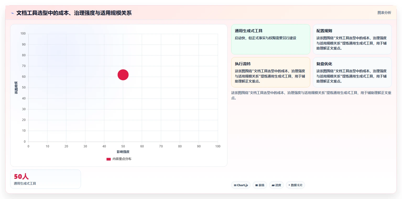
Task: Click the y-axis tick label 100
Action: click(x=23, y=34)
